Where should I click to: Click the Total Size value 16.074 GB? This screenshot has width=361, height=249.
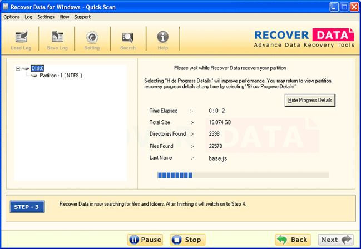click(220, 122)
